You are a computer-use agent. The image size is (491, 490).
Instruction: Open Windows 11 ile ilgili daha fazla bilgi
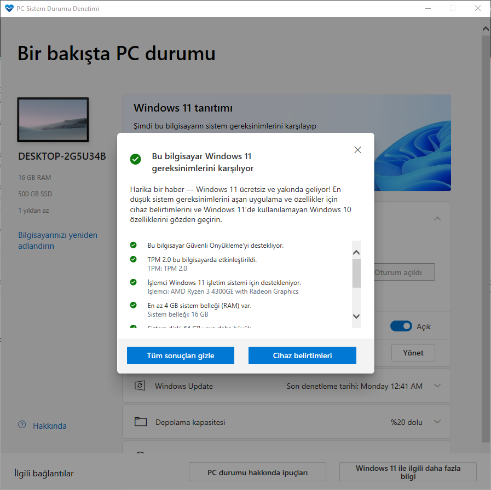(x=408, y=472)
